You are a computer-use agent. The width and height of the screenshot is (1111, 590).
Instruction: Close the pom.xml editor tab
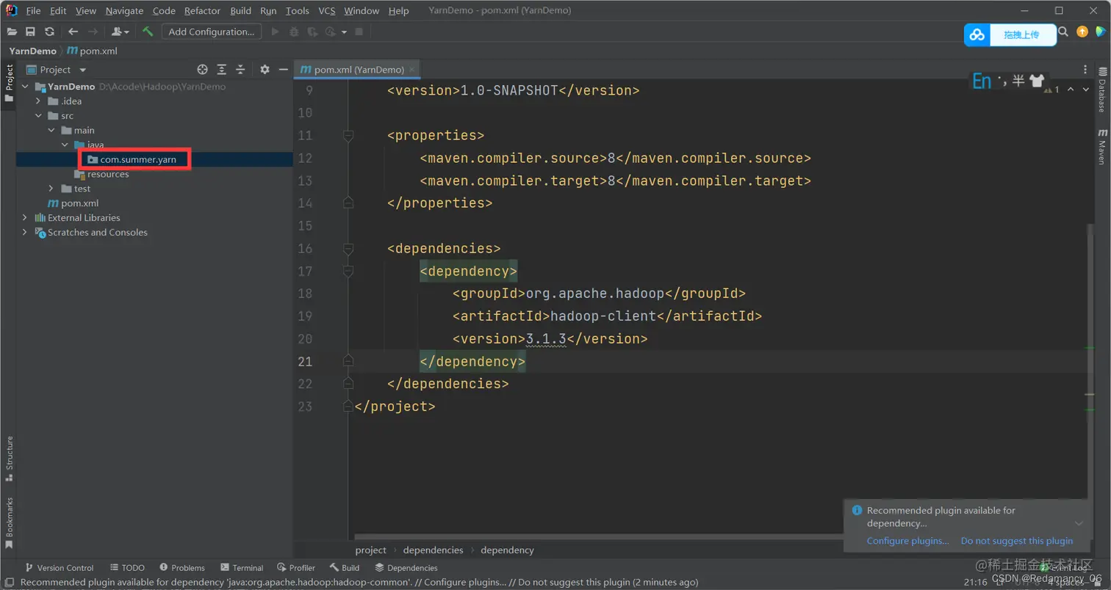[x=414, y=70]
